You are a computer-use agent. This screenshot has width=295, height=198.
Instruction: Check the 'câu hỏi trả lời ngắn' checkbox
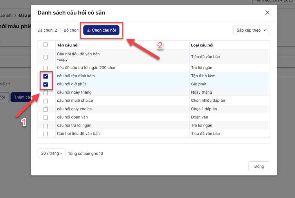[45, 126]
